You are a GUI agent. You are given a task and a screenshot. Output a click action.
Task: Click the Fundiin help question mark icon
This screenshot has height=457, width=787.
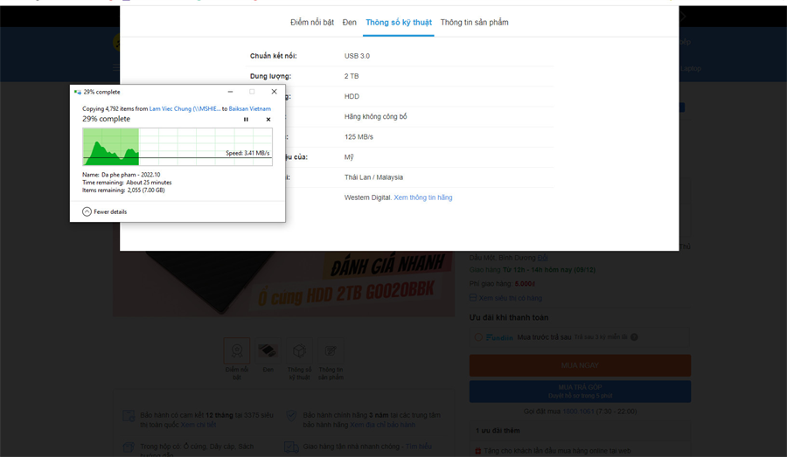[x=635, y=337]
